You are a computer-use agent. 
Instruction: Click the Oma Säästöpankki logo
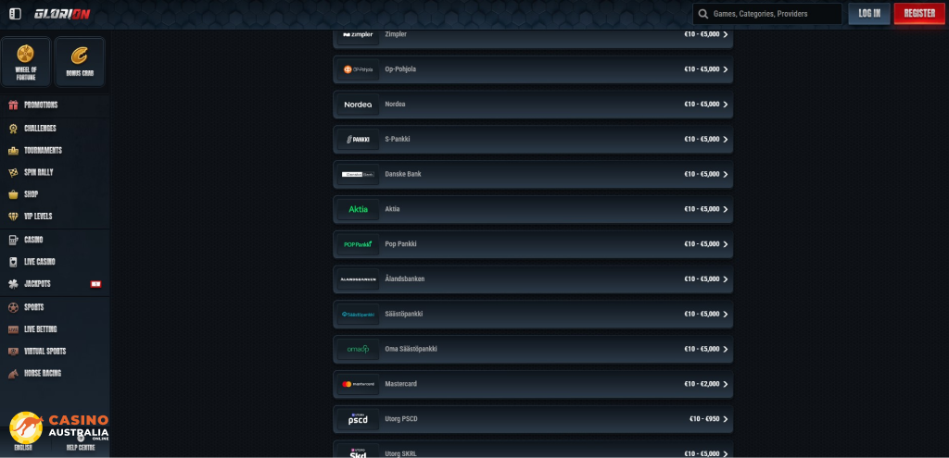[x=359, y=349]
